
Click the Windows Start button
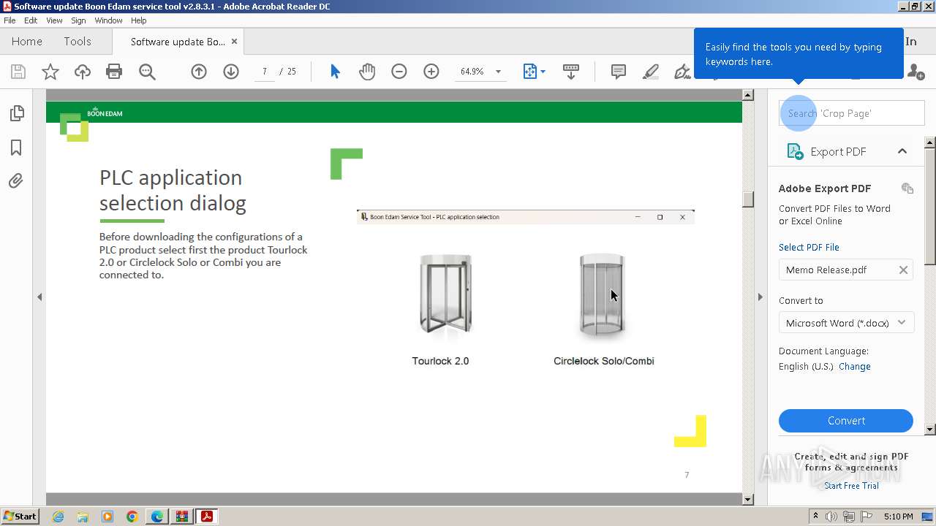pos(20,517)
